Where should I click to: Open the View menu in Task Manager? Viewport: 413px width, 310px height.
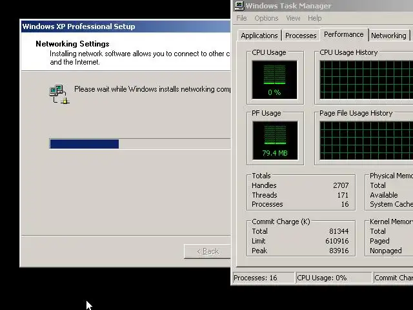coord(293,18)
